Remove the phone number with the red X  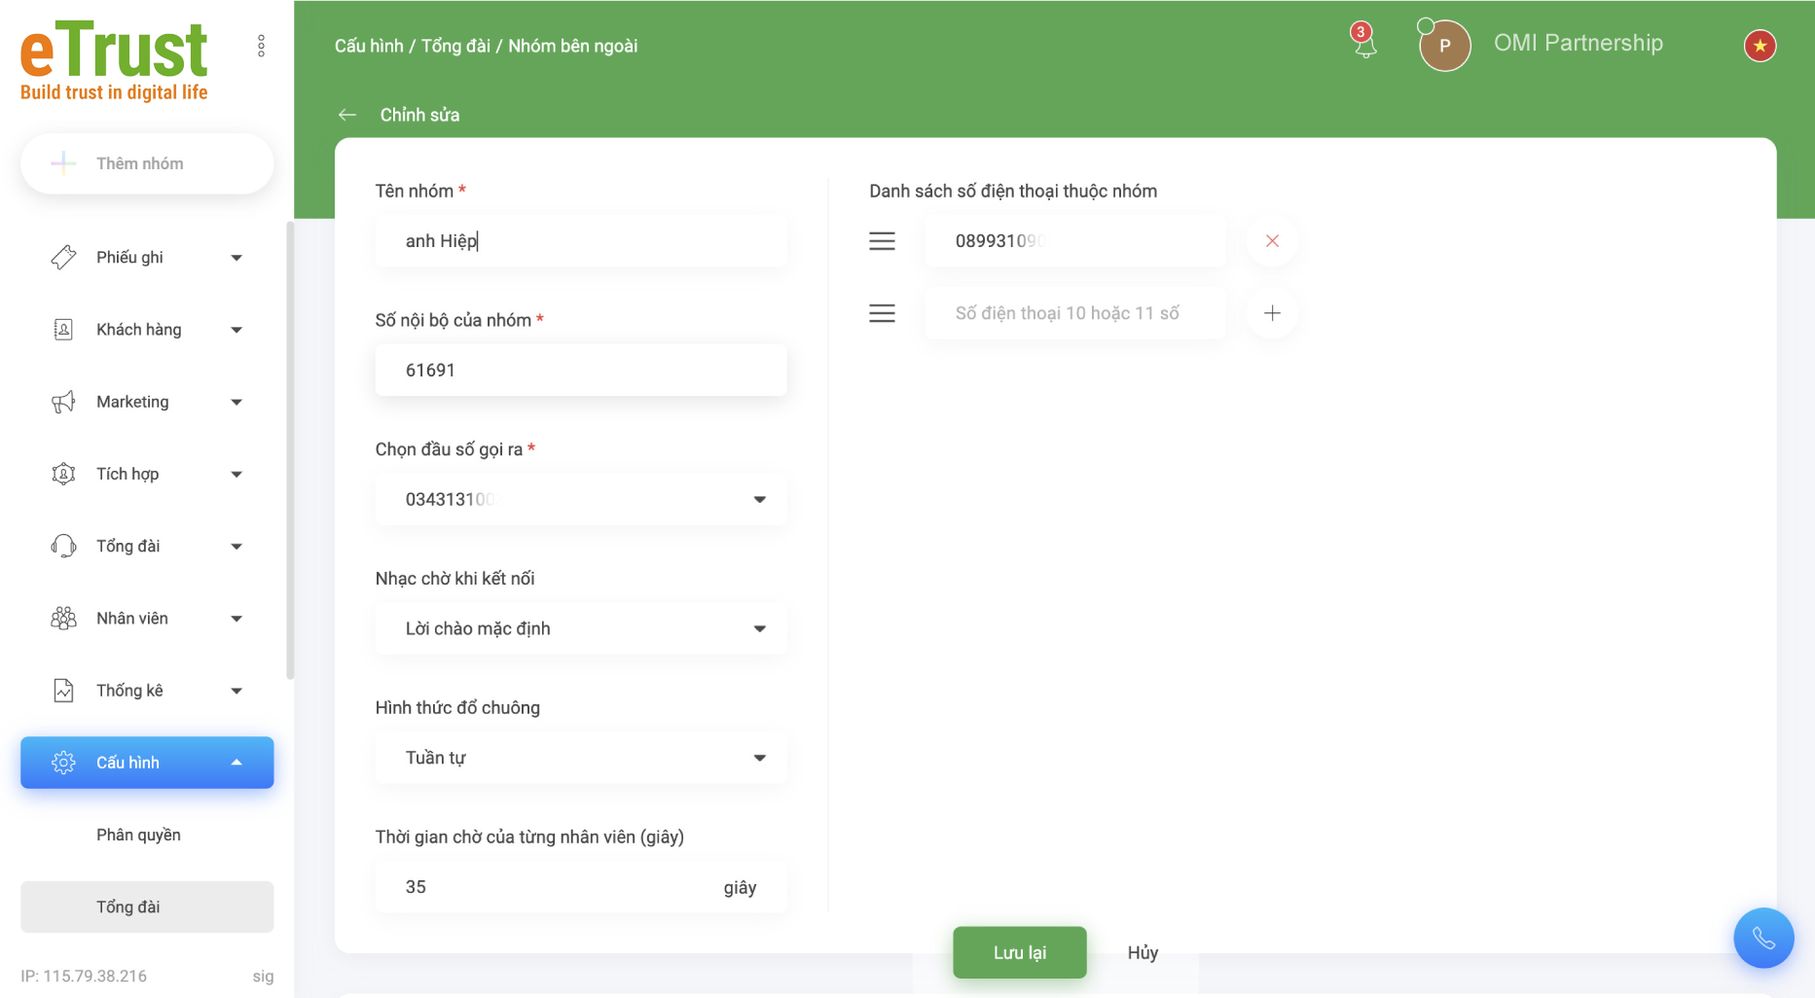[1272, 241]
